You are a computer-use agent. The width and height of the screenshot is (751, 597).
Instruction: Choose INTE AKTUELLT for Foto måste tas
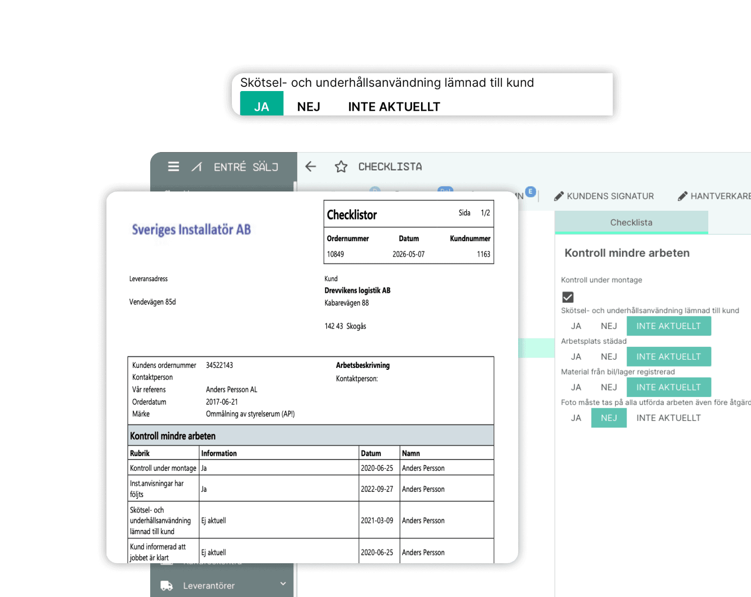pos(668,418)
